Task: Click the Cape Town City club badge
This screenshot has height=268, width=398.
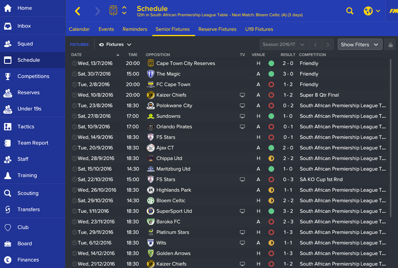Action: pyautogui.click(x=113, y=11)
